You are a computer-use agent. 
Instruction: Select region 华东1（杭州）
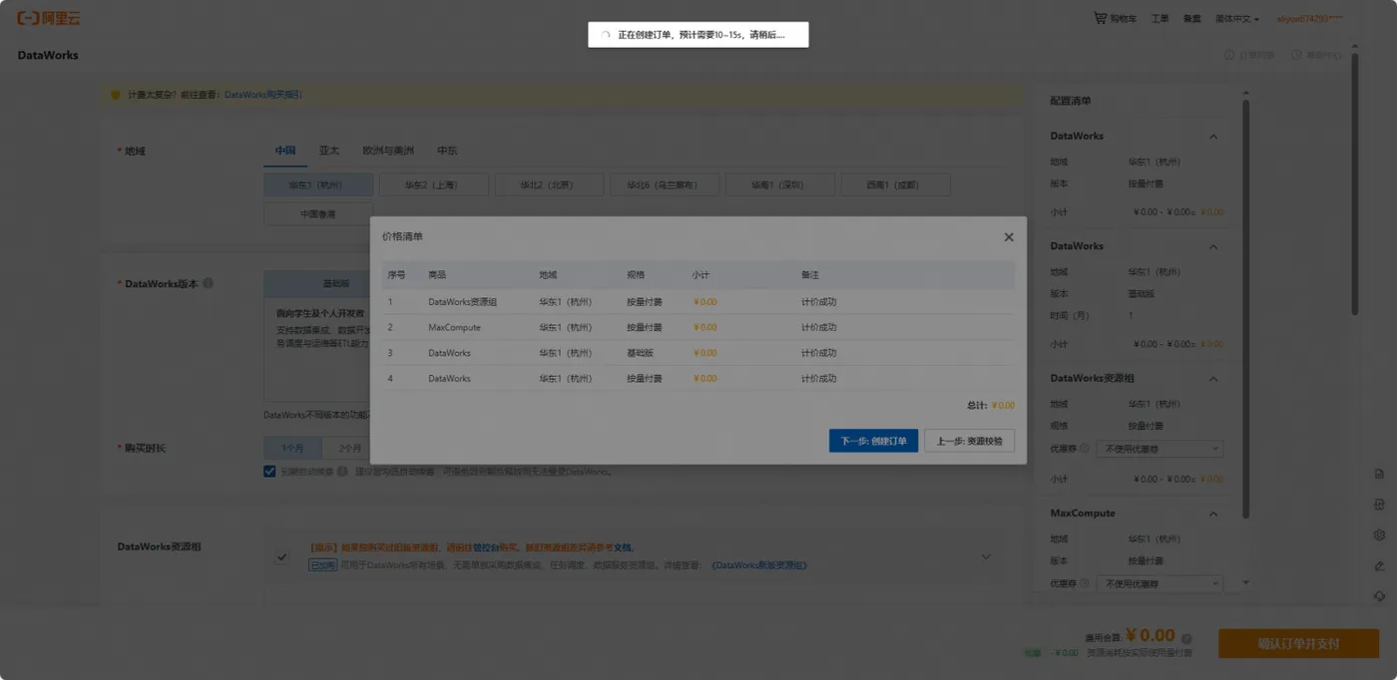click(318, 184)
